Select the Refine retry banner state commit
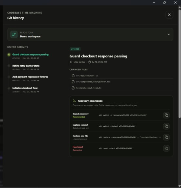181x188 pixels. 26,67
